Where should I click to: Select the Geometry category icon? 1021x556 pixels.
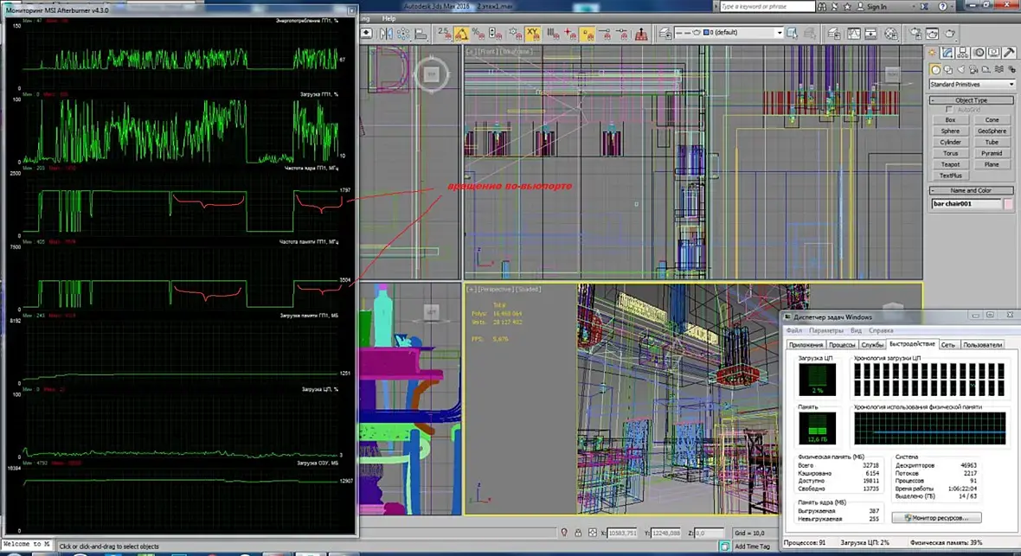[x=935, y=69]
